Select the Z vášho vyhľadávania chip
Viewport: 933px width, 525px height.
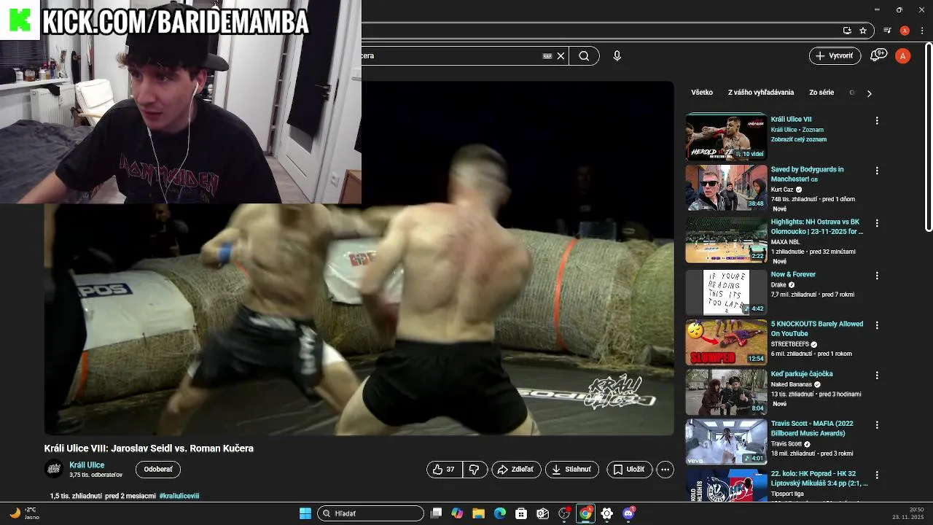click(761, 93)
